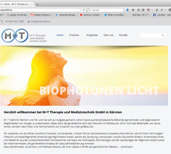Open the 'design in time we...' bookmark
This screenshot has height=154, width=171.
pos(17,15)
